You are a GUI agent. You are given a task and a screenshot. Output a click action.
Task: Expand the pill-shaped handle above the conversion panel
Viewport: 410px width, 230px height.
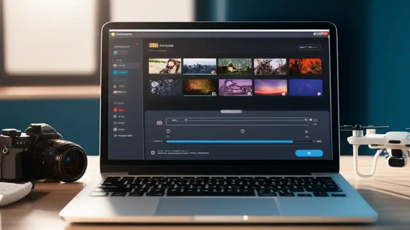[231, 111]
